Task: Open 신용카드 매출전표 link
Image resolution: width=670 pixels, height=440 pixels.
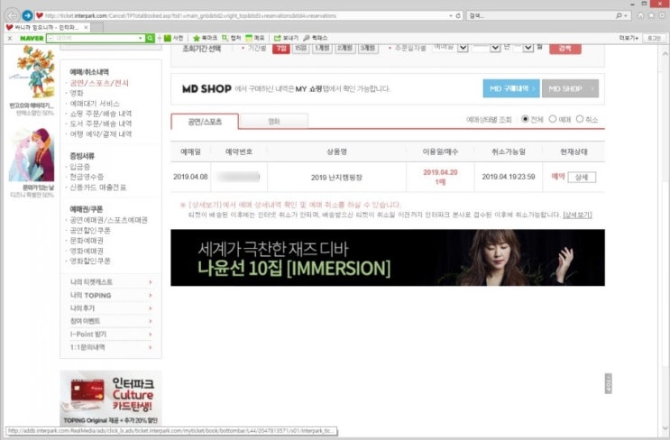Action: pos(98,188)
